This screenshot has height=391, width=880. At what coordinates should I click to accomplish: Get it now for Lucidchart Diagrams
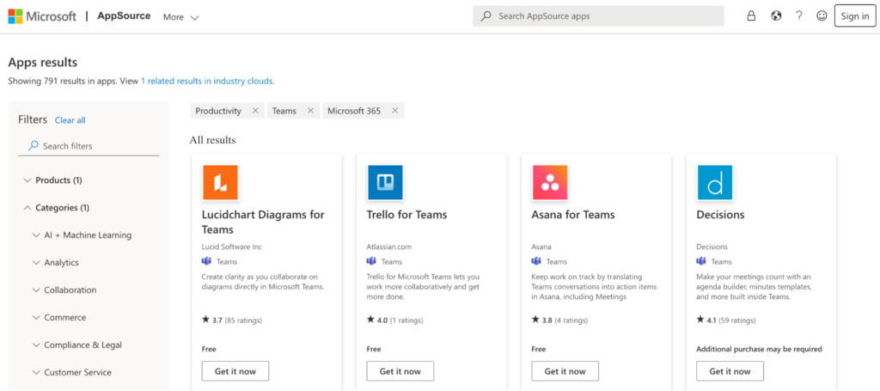click(x=235, y=371)
